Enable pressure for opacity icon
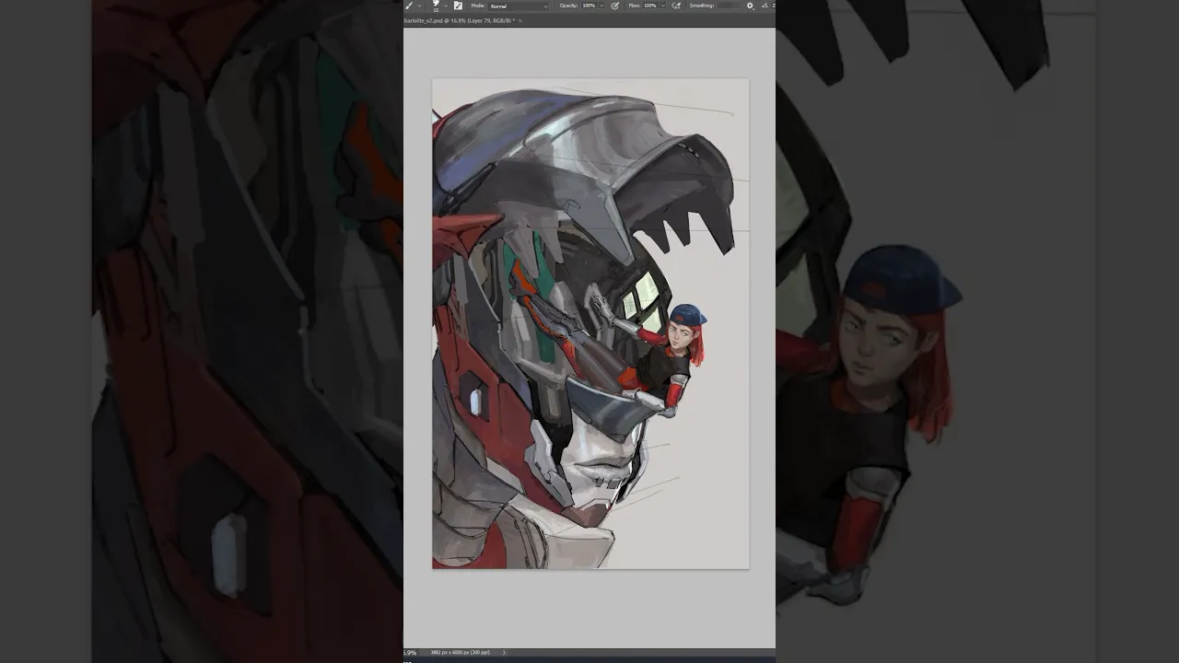Screen dimensions: 1179x663 point(615,6)
